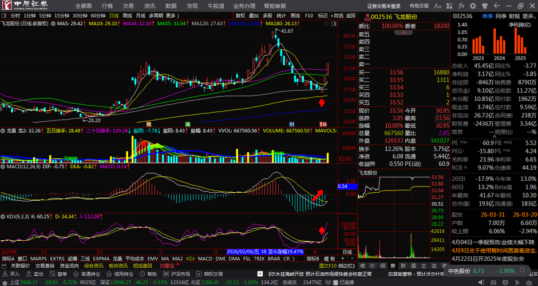Click the 传统交易 button

[419, 6]
